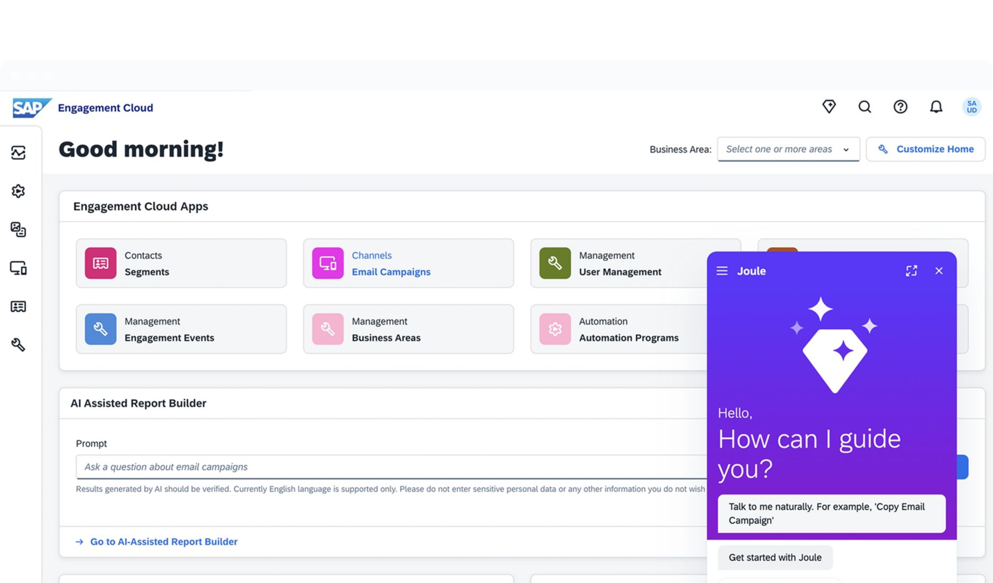Open notifications bell icon
The height and width of the screenshot is (583, 993).
(x=936, y=107)
